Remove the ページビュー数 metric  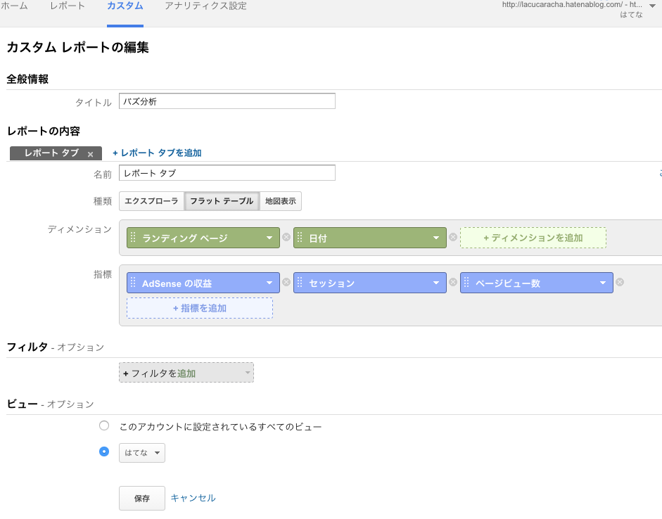point(620,283)
